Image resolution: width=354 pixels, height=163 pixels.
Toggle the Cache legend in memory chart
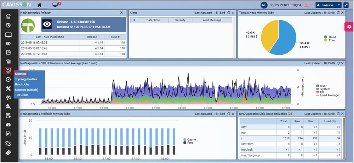(190, 140)
